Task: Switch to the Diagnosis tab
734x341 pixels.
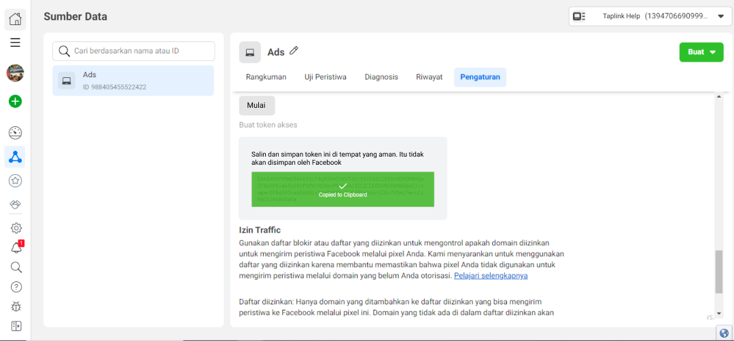Action: click(381, 77)
